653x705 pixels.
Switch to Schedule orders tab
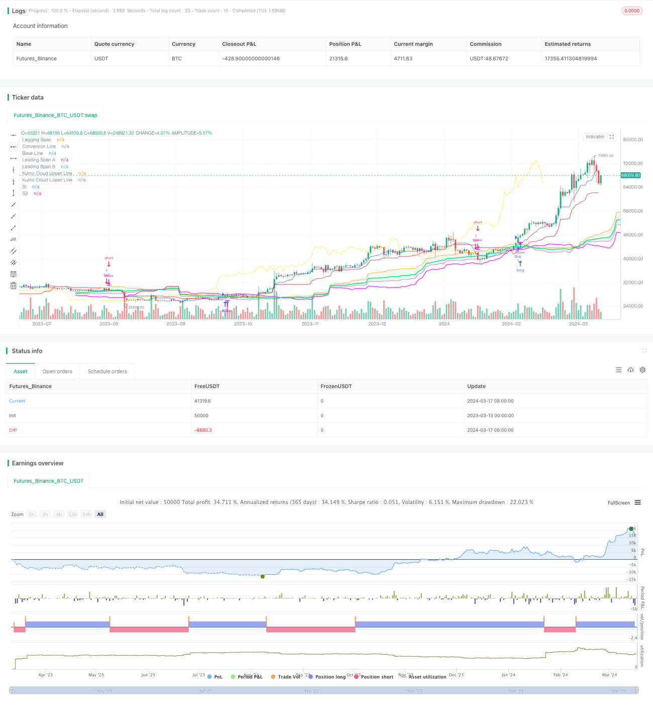coord(107,371)
